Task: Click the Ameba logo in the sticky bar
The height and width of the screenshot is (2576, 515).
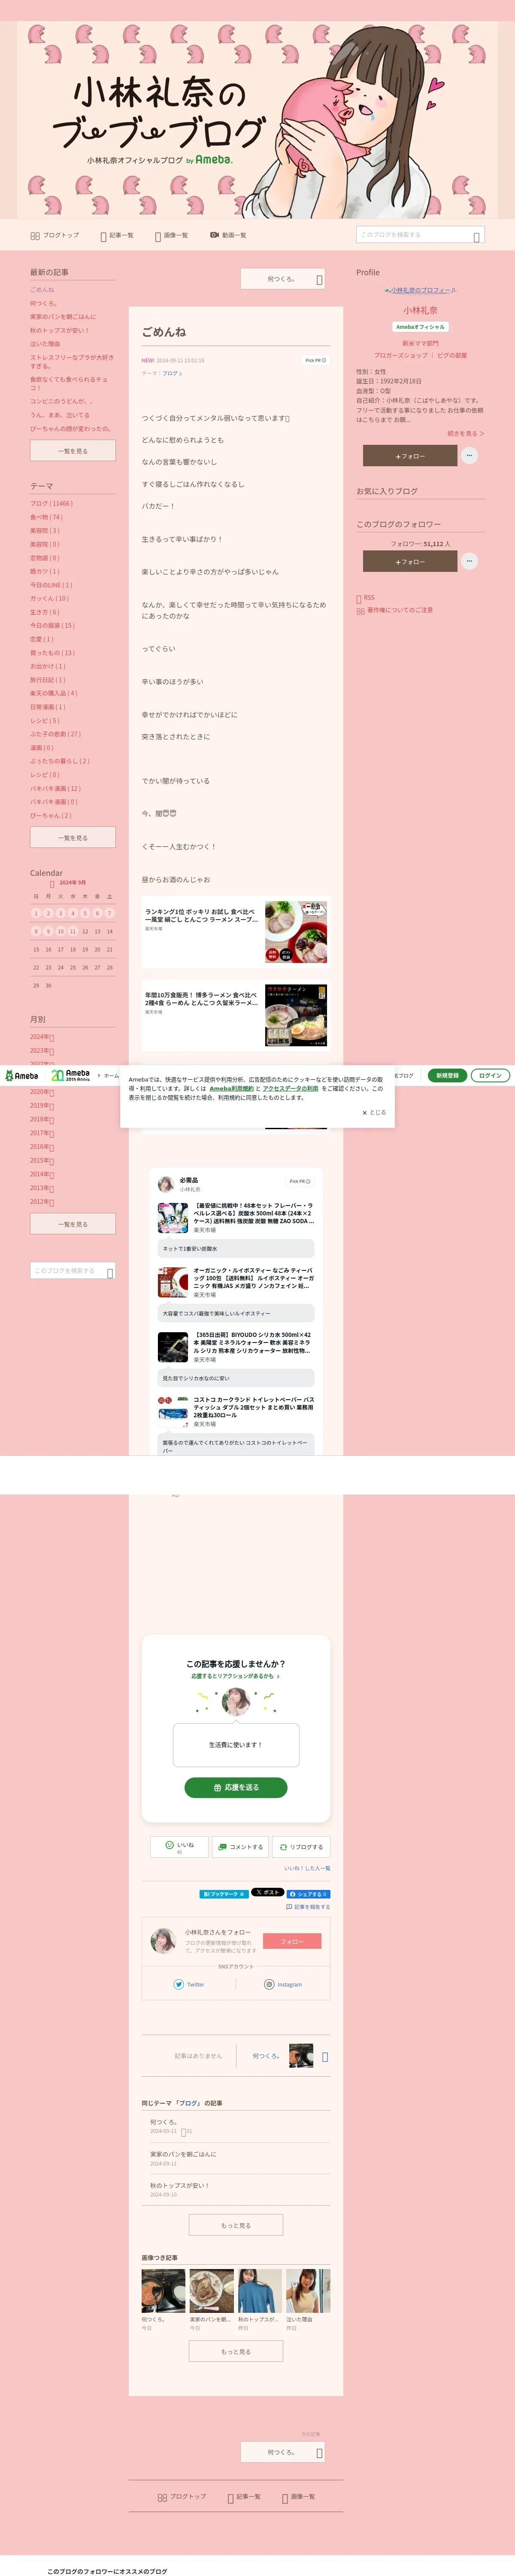Action: click(22, 1076)
